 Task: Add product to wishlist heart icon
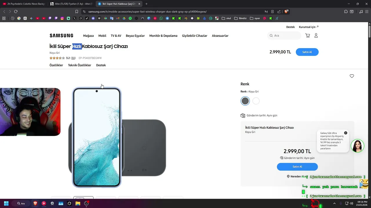pos(352,76)
